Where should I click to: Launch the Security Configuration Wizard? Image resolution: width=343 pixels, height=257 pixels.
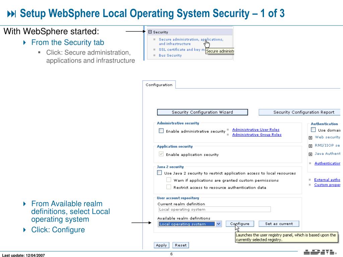[x=202, y=112]
